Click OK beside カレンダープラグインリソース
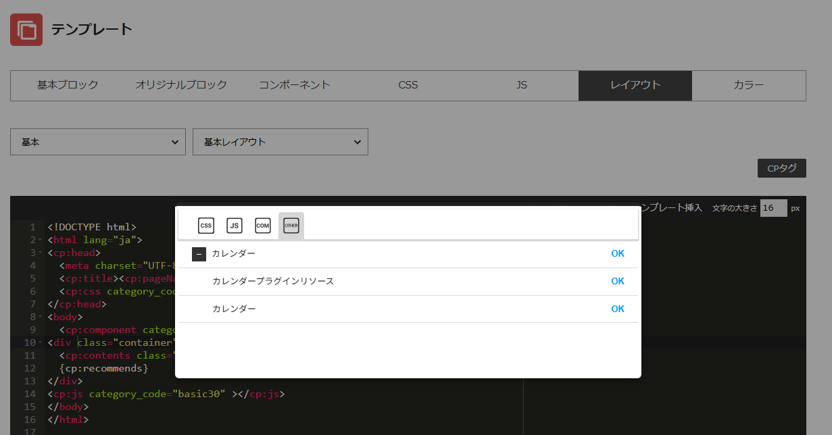 coord(617,280)
